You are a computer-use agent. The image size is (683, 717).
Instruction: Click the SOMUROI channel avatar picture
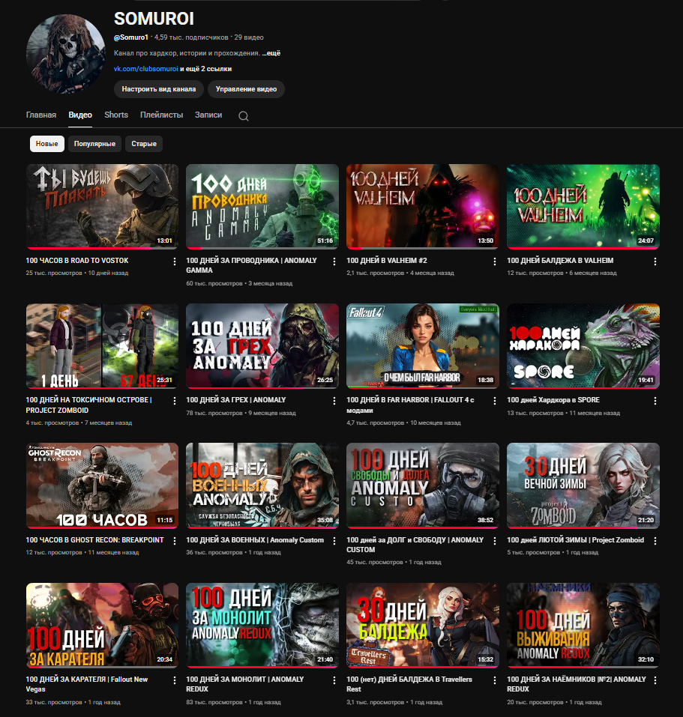pos(65,54)
